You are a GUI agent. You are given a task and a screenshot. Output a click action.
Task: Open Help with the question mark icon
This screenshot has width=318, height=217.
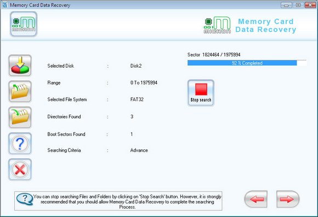(x=20, y=143)
